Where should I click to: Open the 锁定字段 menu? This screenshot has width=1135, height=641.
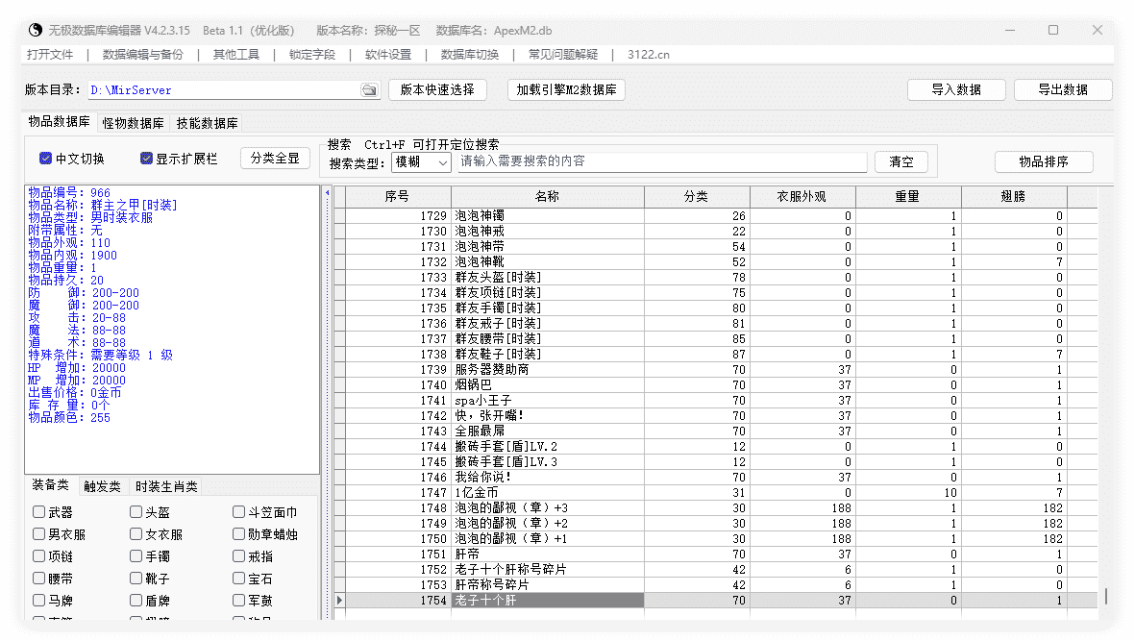pos(312,54)
